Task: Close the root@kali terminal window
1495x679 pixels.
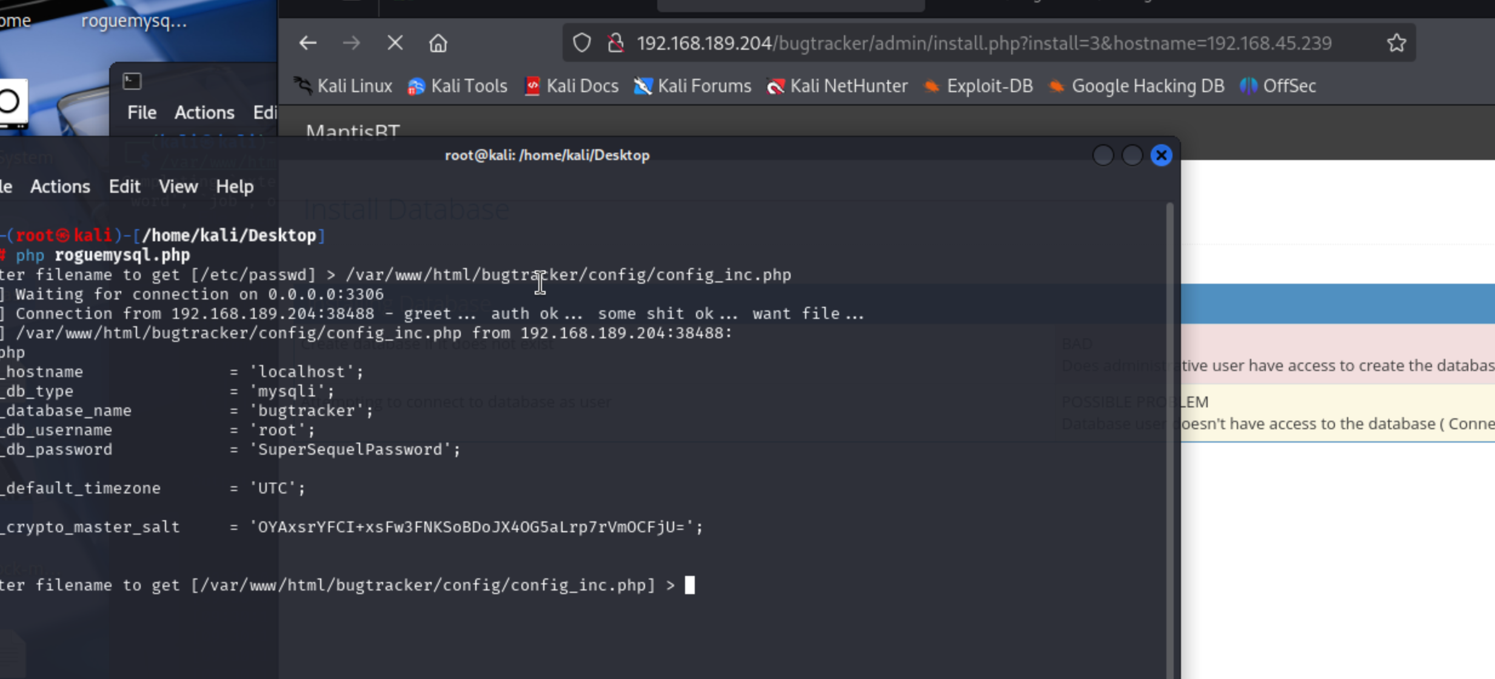Action: click(1161, 156)
